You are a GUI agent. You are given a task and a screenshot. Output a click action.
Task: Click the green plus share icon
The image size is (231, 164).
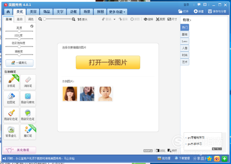(225, 159)
